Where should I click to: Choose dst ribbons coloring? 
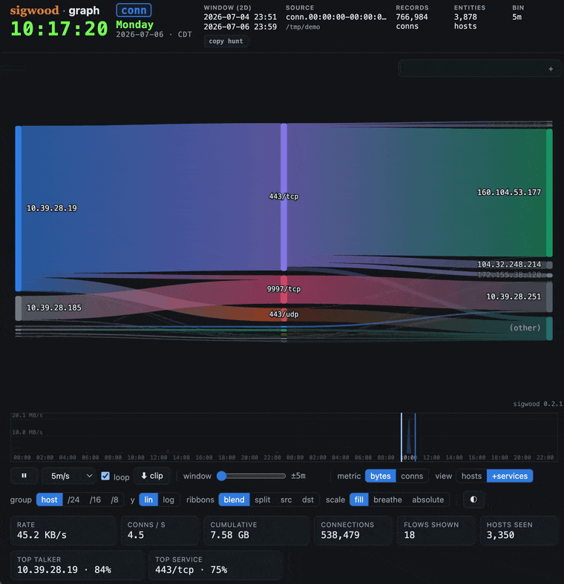[x=308, y=500]
